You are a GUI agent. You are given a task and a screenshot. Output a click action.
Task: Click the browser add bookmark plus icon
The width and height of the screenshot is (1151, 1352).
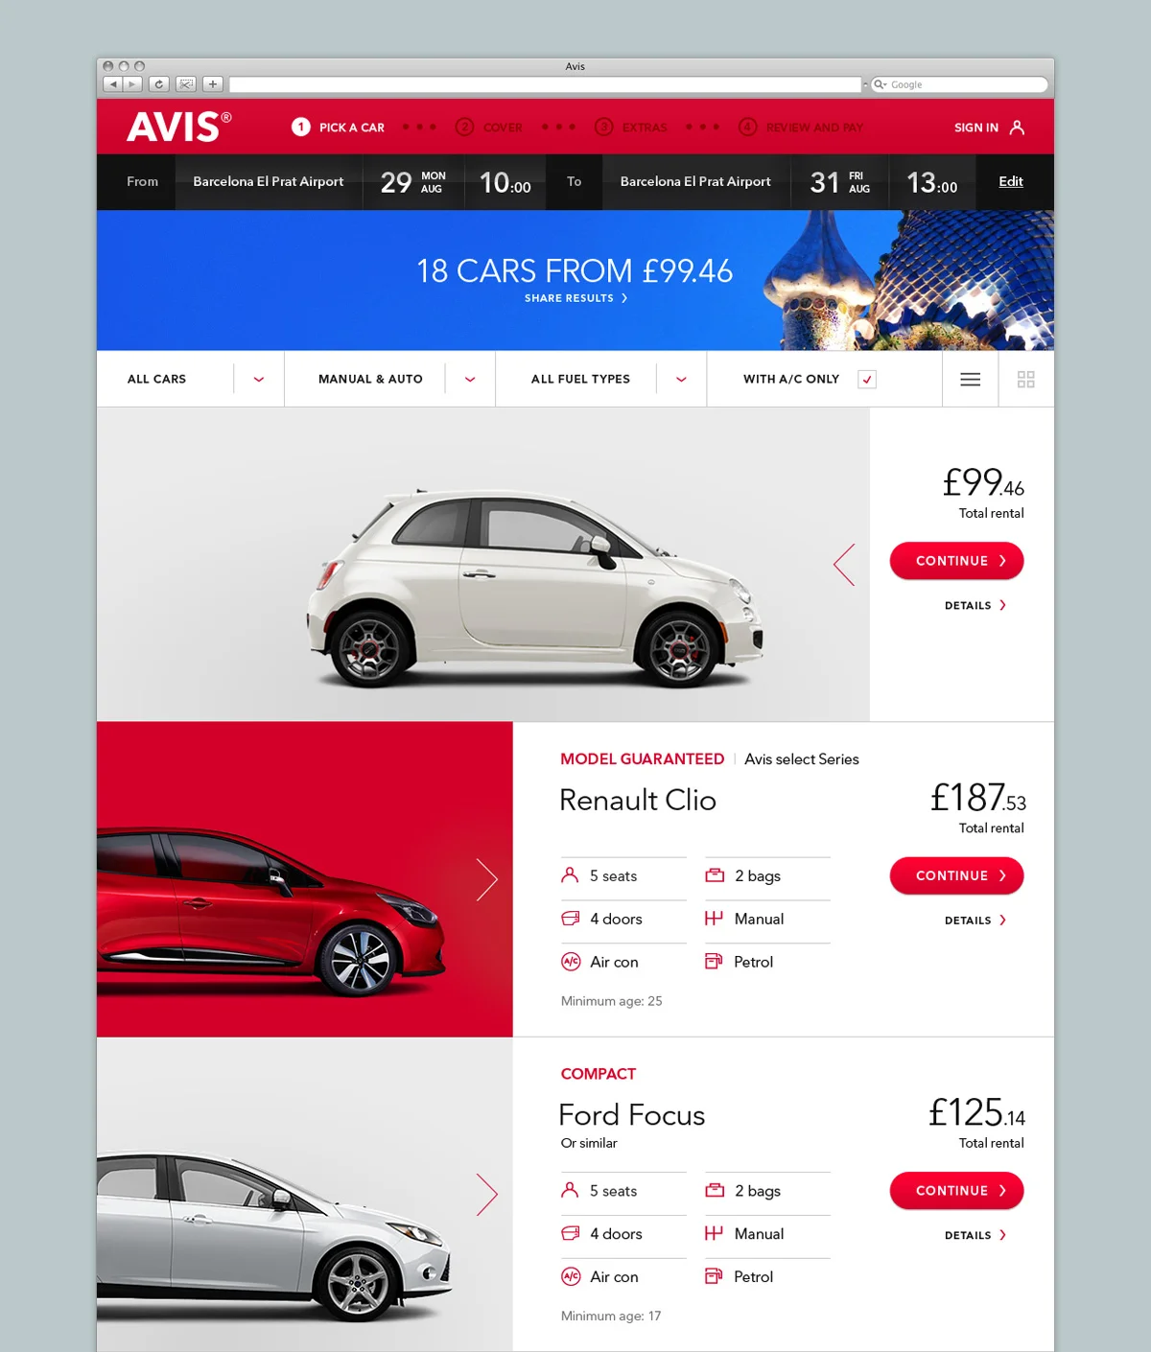click(213, 84)
